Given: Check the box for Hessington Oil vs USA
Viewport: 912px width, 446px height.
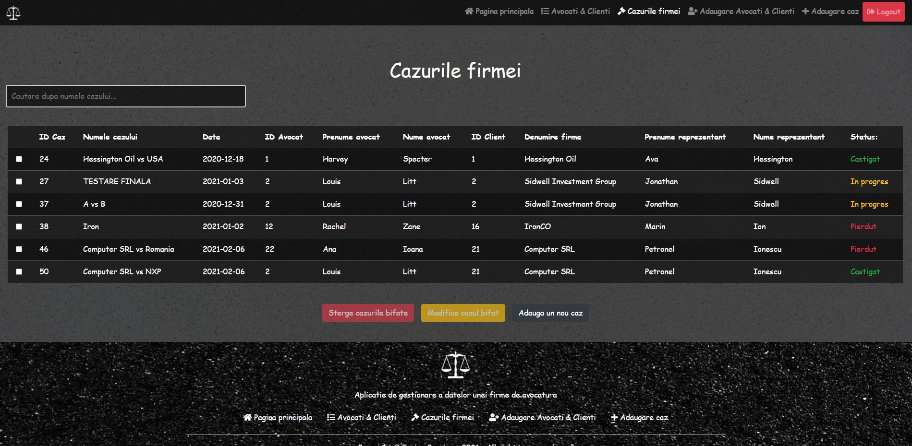Looking at the screenshot, I should point(19,159).
